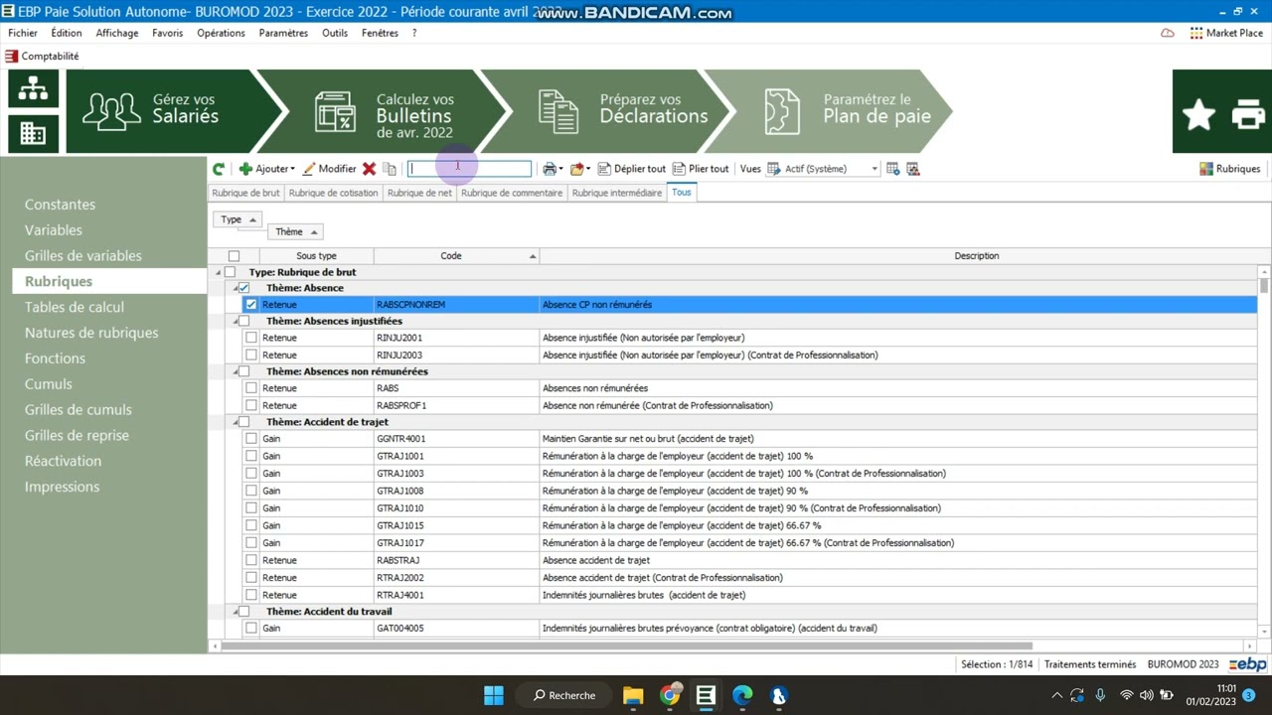Collapse the Thème: Absences injustifiées group
The image size is (1272, 715).
tap(236, 322)
